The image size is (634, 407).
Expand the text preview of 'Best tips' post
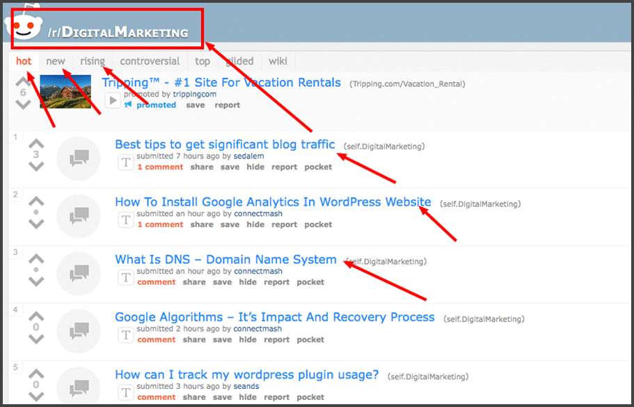click(x=125, y=163)
